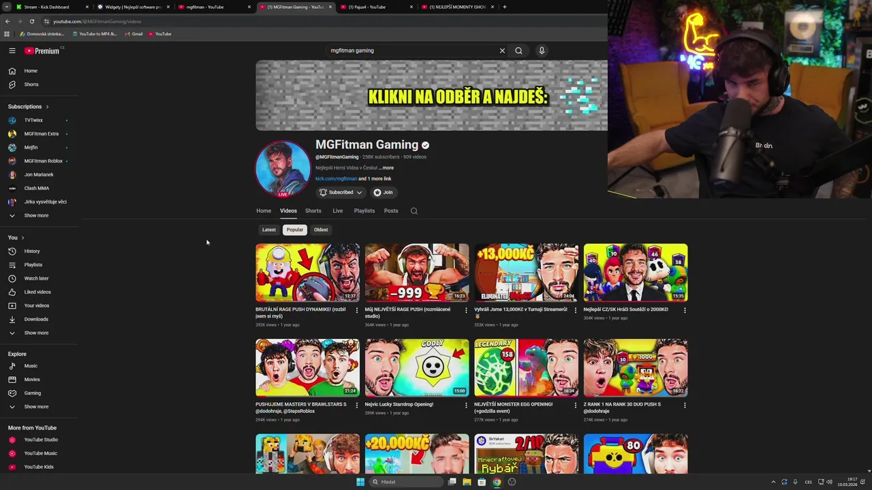
Task: Open the YouTube hamburger guide menu
Action: (x=12, y=50)
